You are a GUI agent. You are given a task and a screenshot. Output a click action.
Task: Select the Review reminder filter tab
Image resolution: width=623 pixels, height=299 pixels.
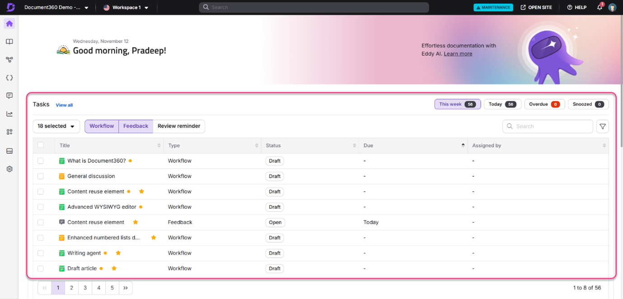pyautogui.click(x=179, y=126)
